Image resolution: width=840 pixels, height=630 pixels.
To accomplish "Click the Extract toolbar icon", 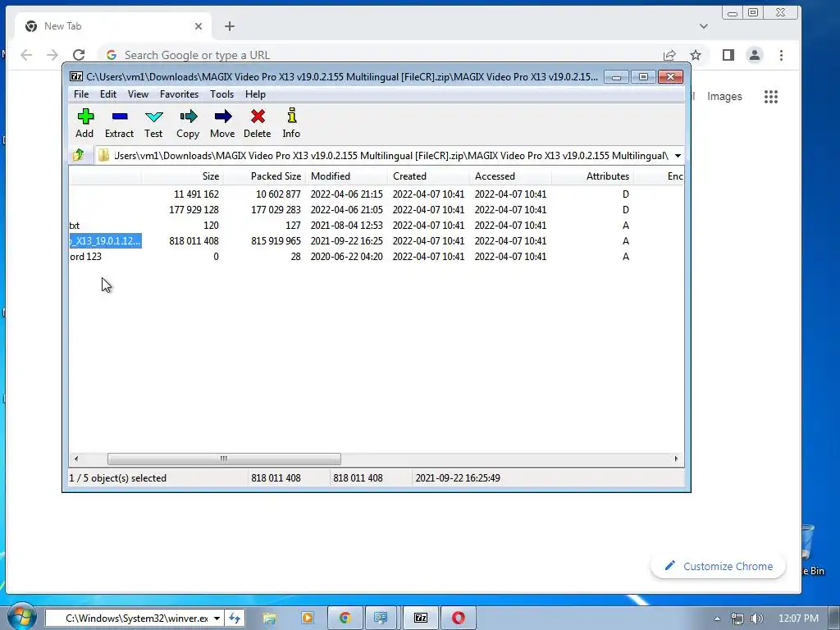I will click(x=119, y=123).
